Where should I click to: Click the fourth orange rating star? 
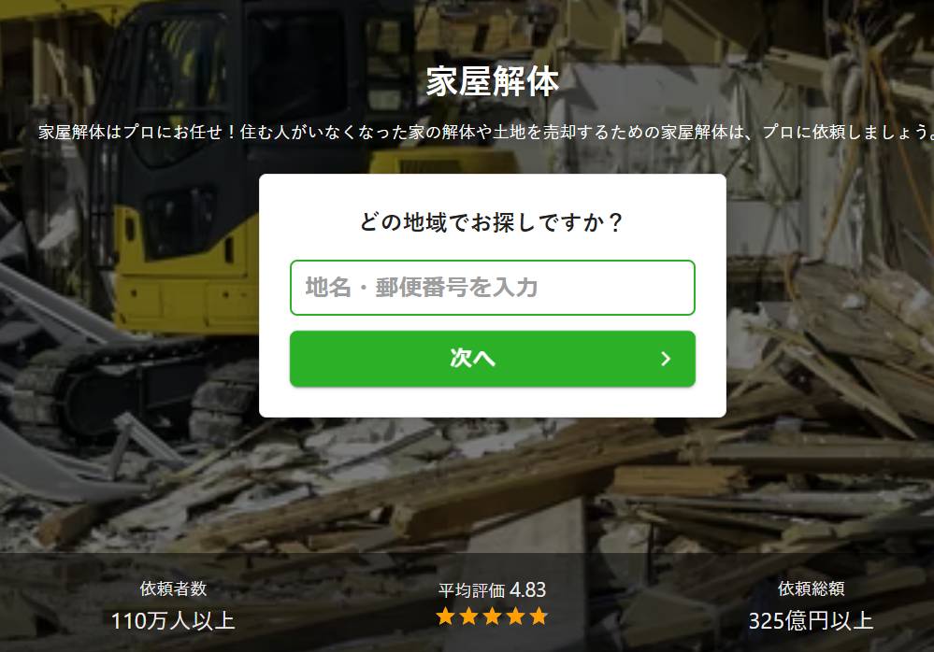[x=515, y=616]
